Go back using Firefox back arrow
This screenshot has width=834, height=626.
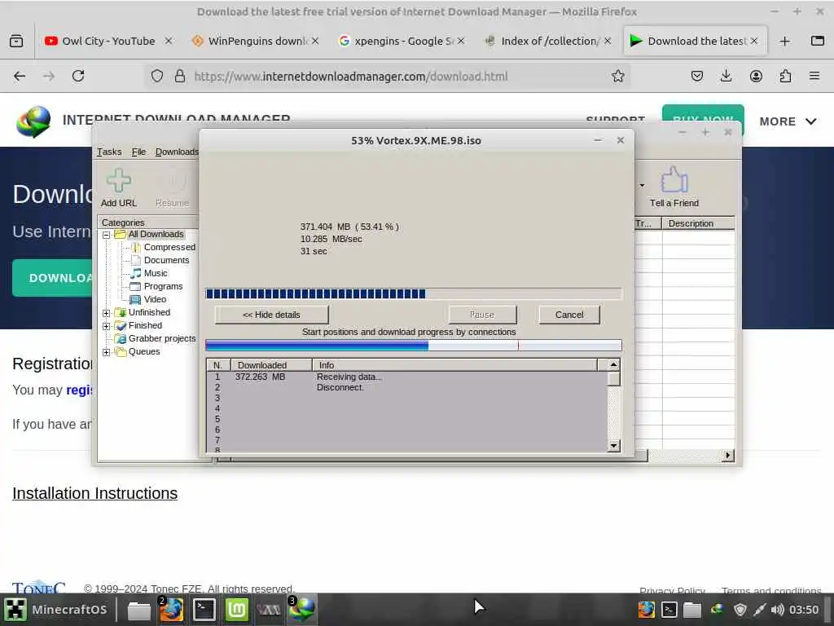20,76
